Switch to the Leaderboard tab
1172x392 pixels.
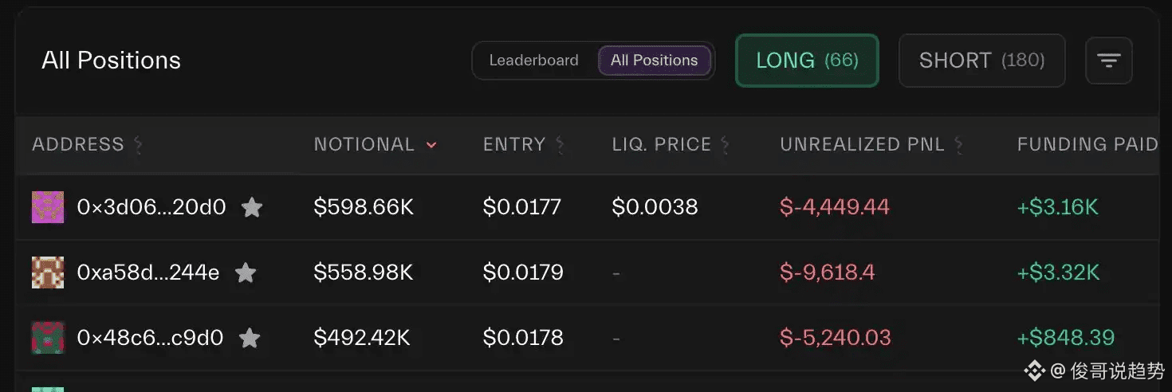(x=533, y=61)
